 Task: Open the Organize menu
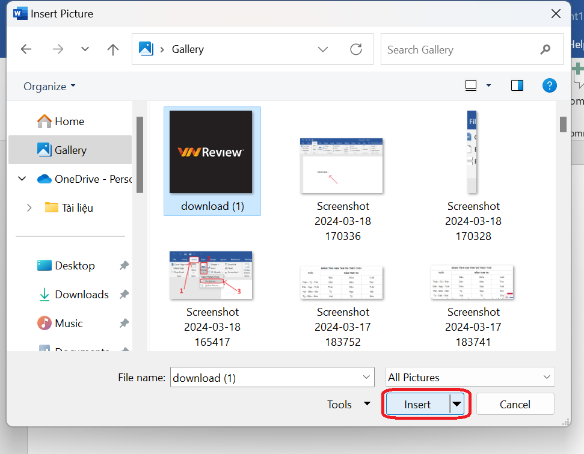point(49,86)
